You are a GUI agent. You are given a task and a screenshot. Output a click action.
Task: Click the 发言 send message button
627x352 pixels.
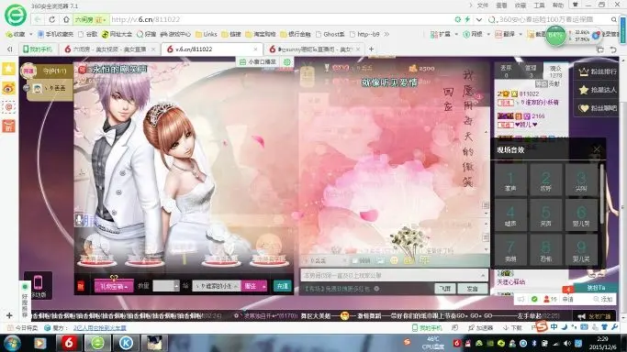[472, 289]
